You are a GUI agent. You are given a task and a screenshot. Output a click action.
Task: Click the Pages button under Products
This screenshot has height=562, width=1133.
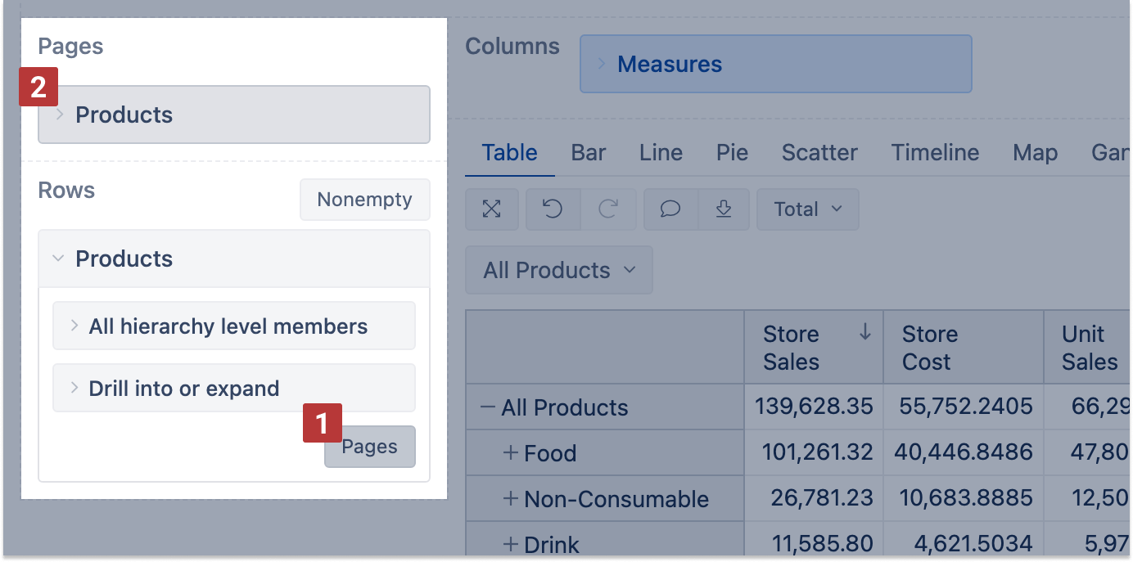(x=370, y=447)
